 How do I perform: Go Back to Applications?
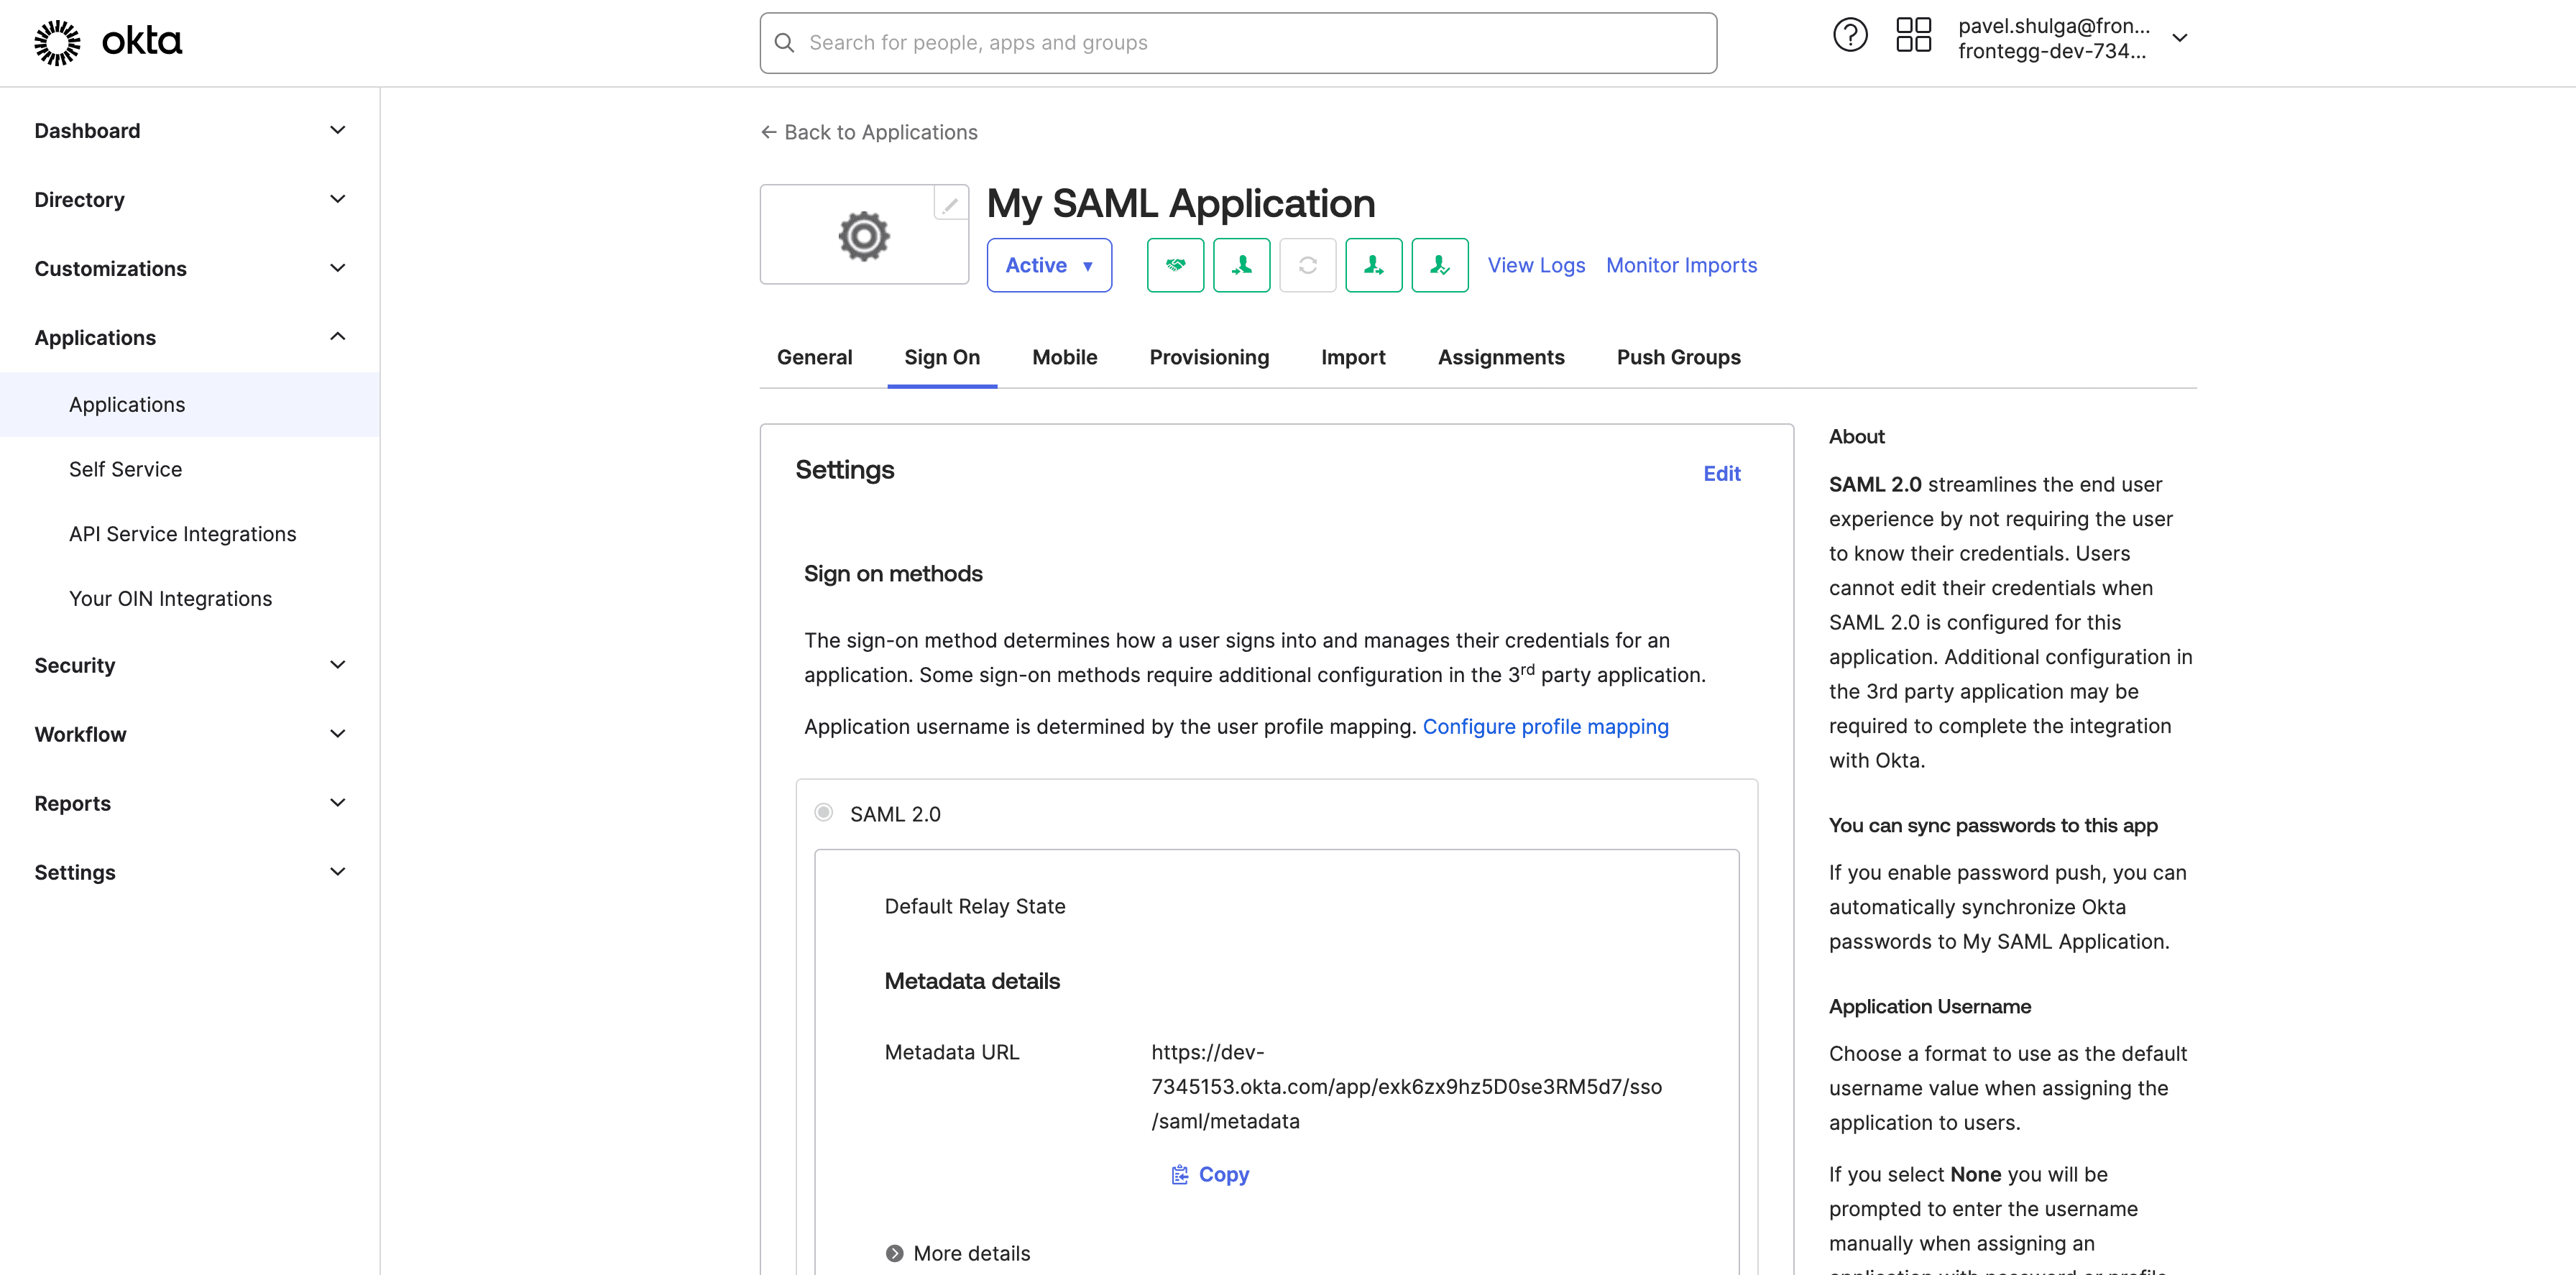[869, 132]
